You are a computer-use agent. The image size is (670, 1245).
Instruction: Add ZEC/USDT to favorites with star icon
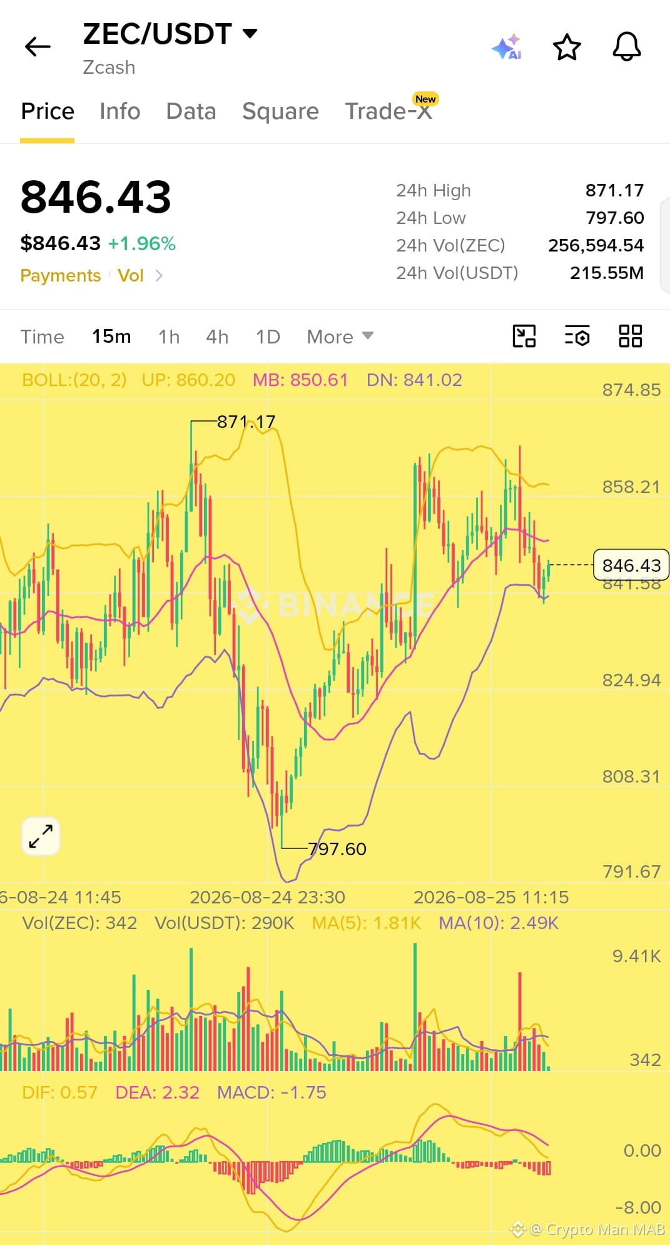[x=567, y=47]
